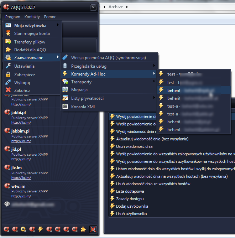This screenshot has height=238, width=235.
Task: Open Ustawienia wrench item
Action: 32,66
